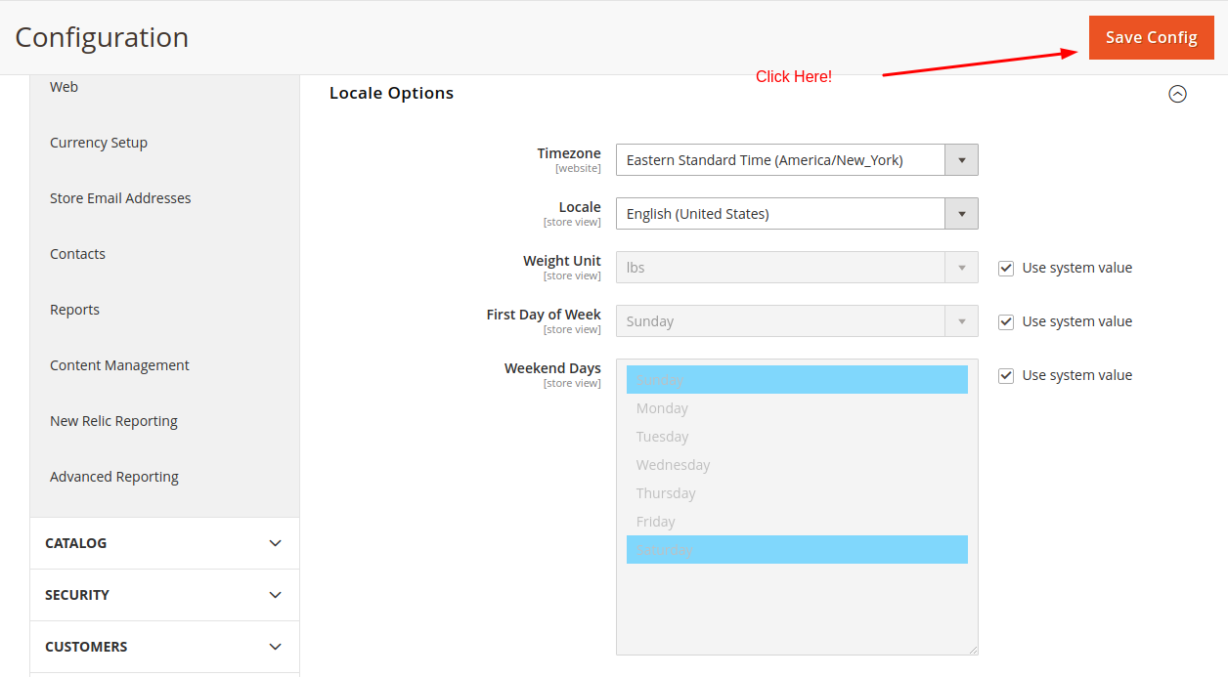Open the Timezone dropdown
Viewport: 1228px width, 677px height.
(797, 160)
